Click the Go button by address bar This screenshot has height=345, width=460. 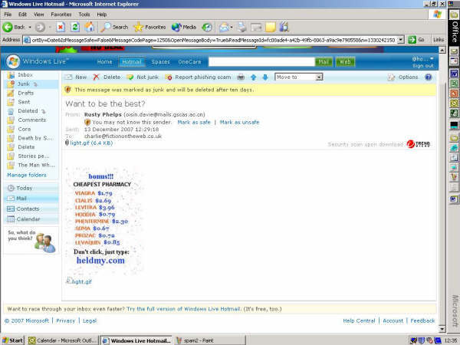tap(416, 40)
